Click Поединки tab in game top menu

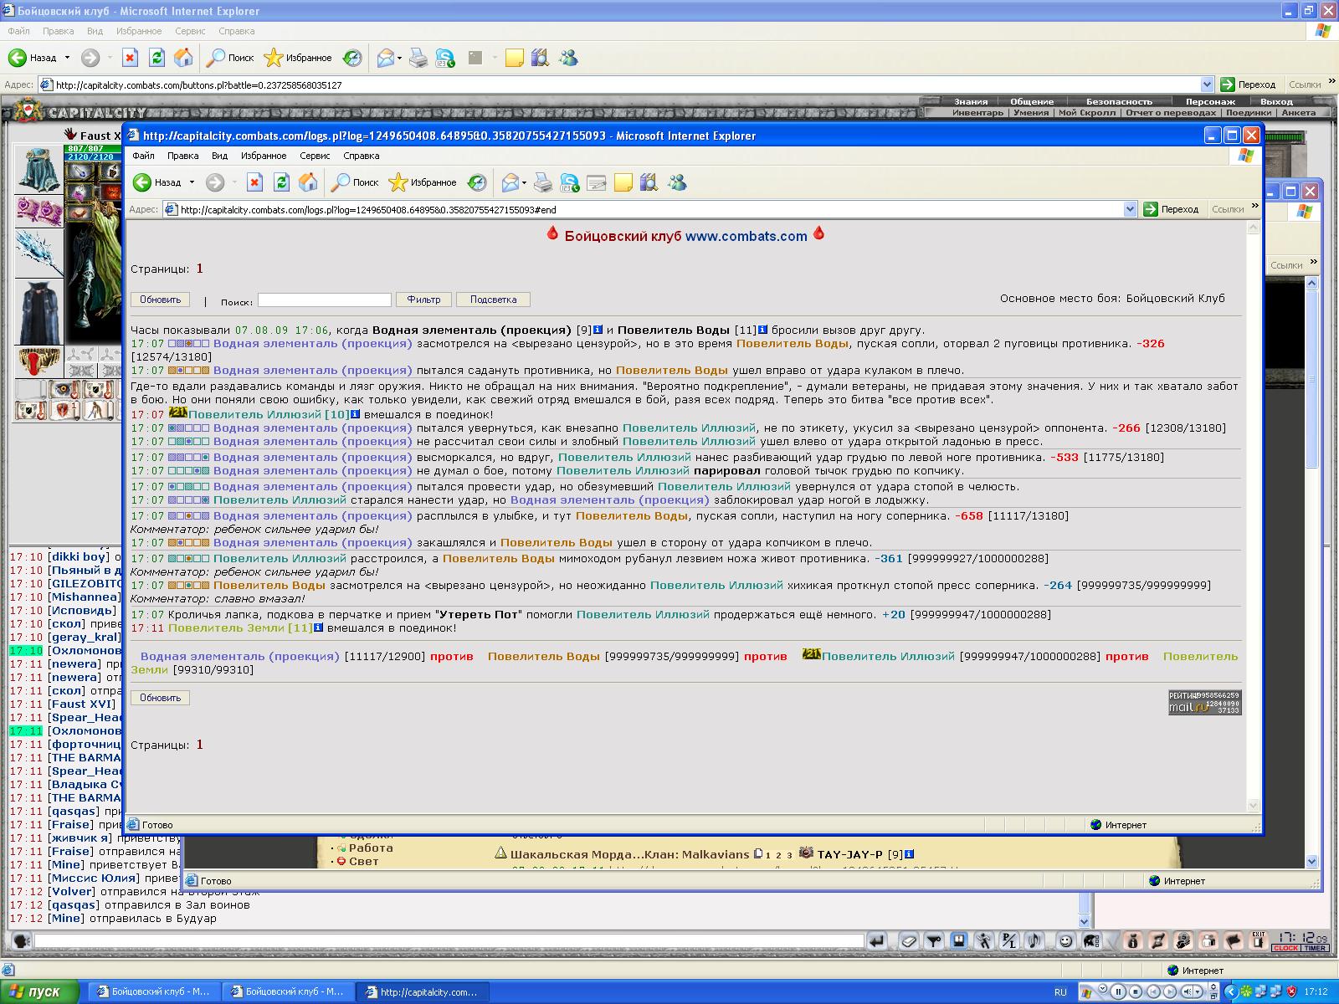pos(1249,112)
